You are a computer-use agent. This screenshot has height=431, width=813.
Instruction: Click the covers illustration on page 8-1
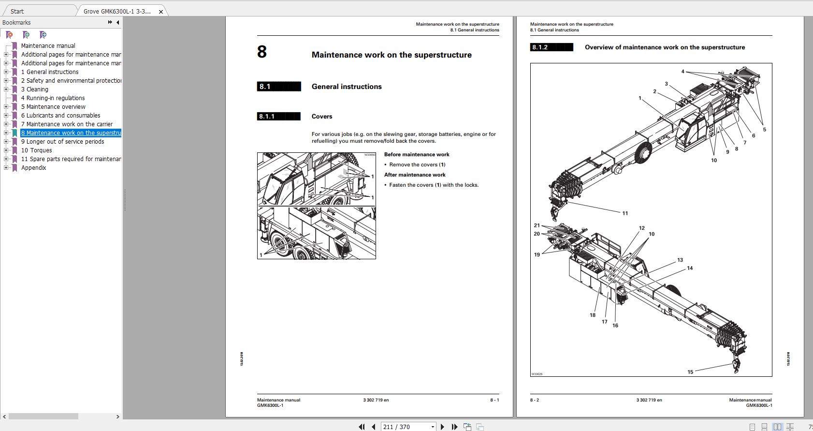(x=317, y=206)
